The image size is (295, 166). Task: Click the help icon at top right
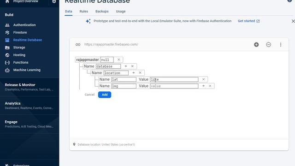[290, 1]
